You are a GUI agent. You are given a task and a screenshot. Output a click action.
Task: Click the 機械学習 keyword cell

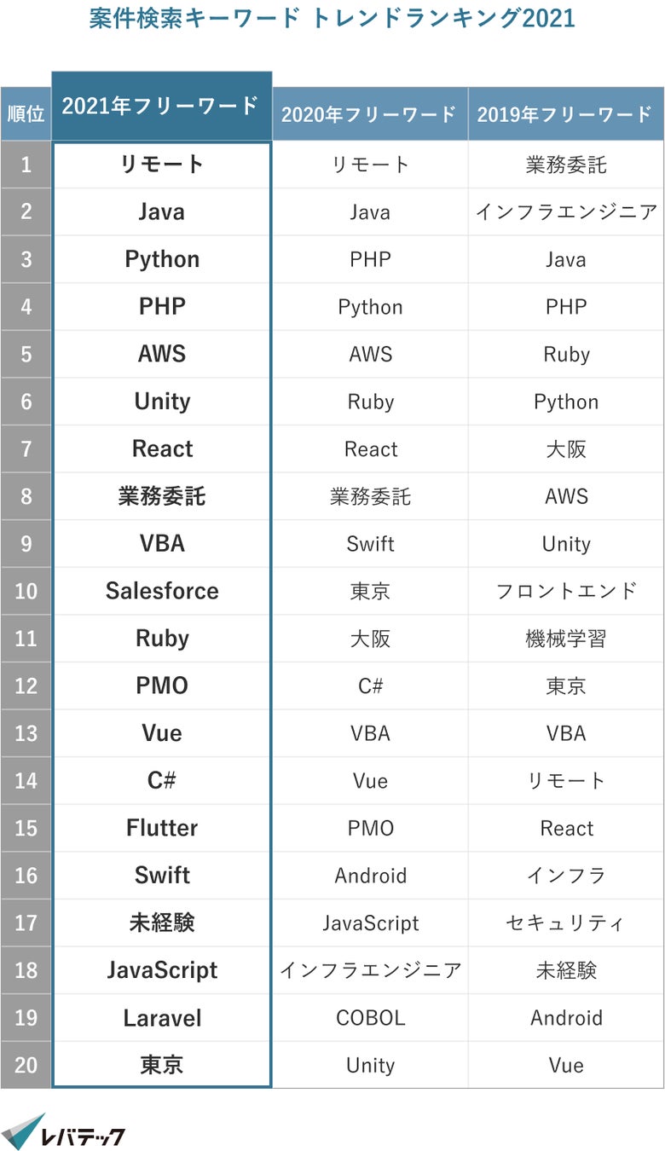(566, 639)
